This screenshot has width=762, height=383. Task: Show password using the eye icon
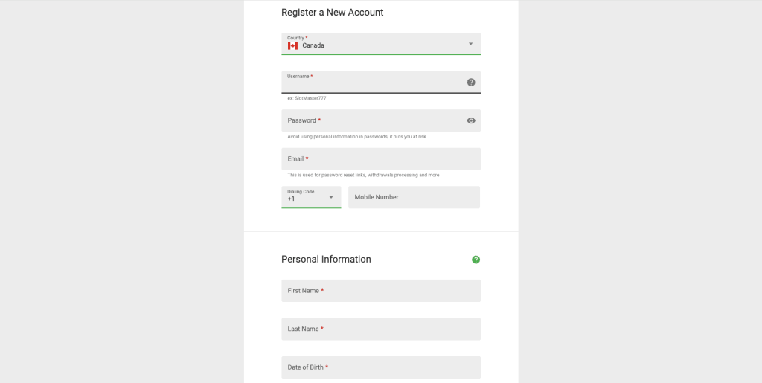(x=471, y=120)
